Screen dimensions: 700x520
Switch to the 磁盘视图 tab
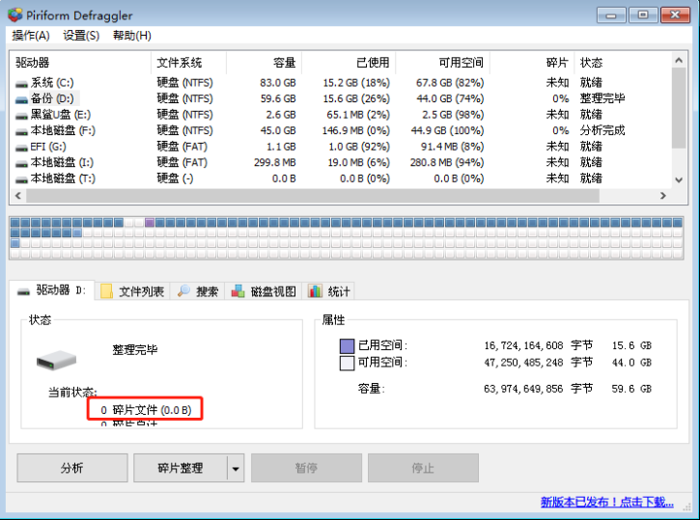(264, 291)
